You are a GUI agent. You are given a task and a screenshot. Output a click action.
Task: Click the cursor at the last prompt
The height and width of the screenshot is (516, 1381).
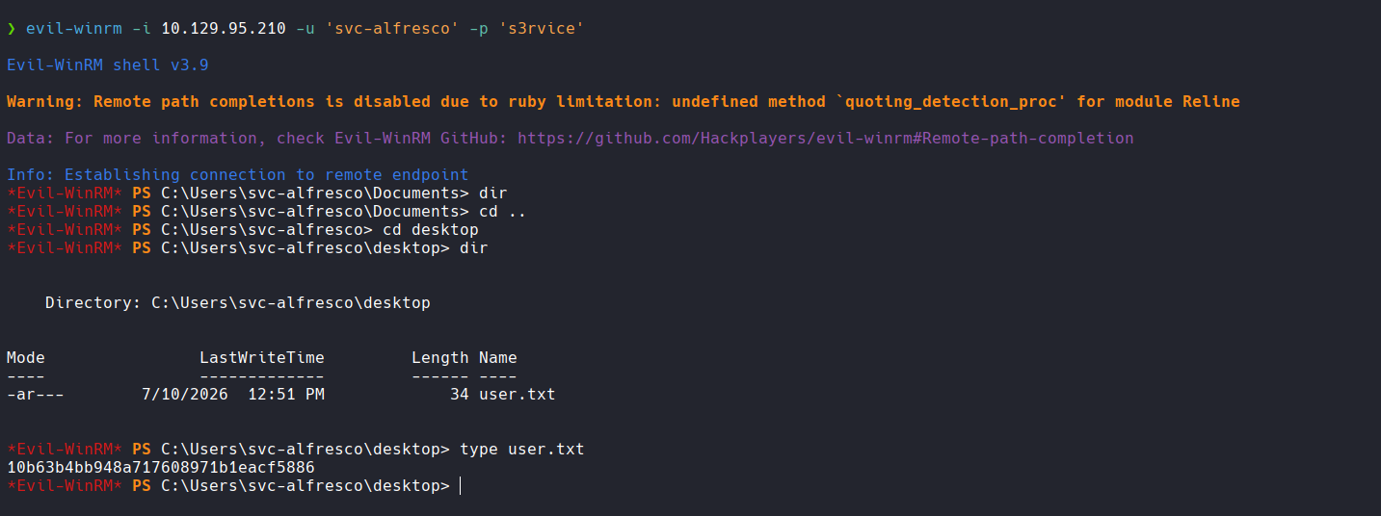461,486
